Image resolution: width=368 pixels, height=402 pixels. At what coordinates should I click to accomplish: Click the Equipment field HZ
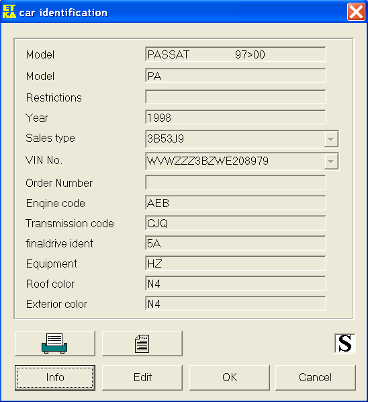coord(236,264)
